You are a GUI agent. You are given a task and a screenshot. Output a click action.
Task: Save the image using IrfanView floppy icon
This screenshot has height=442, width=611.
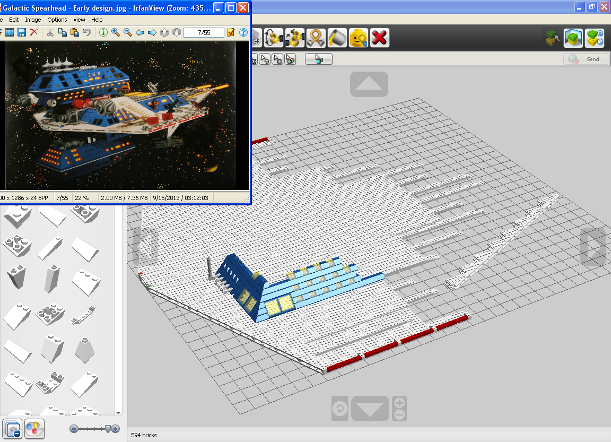coord(21,32)
